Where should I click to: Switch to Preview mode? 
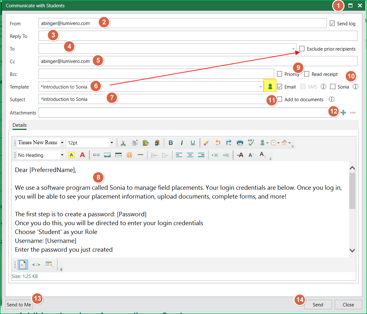click(49, 265)
